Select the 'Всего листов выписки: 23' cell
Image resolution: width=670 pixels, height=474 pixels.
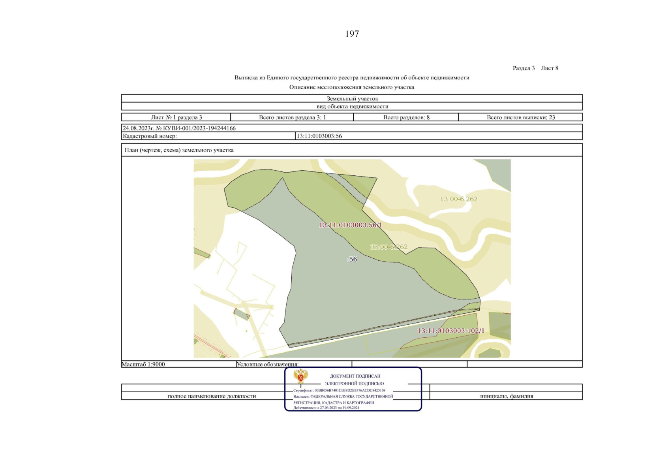520,117
